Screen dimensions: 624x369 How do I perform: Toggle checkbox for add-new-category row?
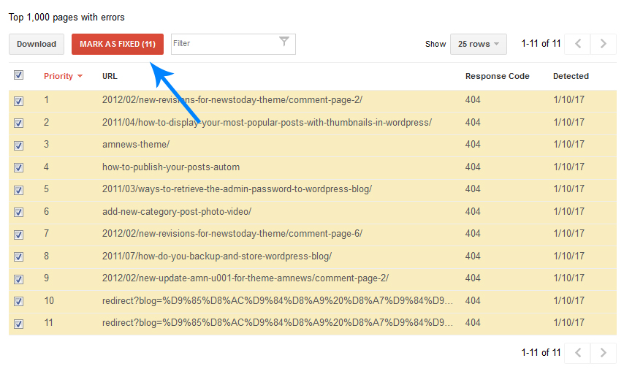pos(18,212)
